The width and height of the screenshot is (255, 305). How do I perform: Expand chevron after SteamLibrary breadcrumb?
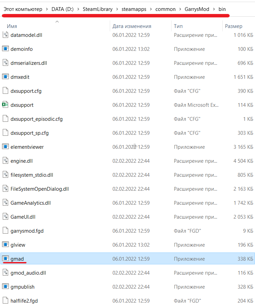[x=117, y=9]
